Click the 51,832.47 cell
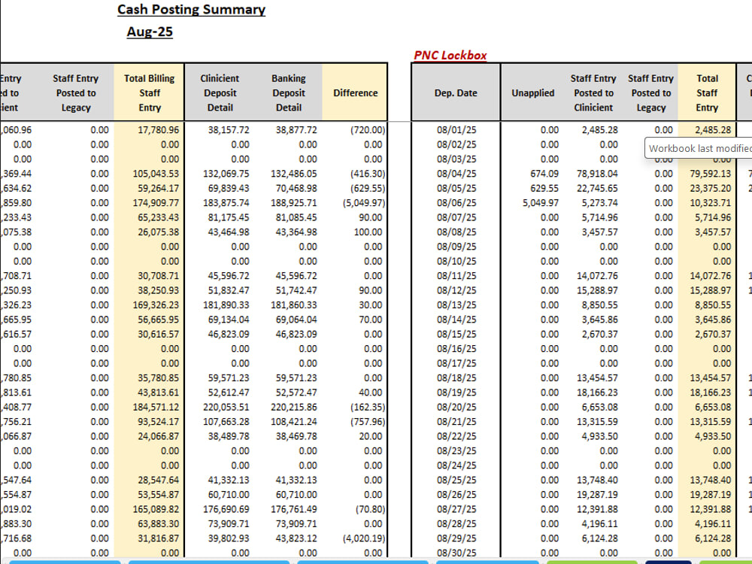 [229, 290]
